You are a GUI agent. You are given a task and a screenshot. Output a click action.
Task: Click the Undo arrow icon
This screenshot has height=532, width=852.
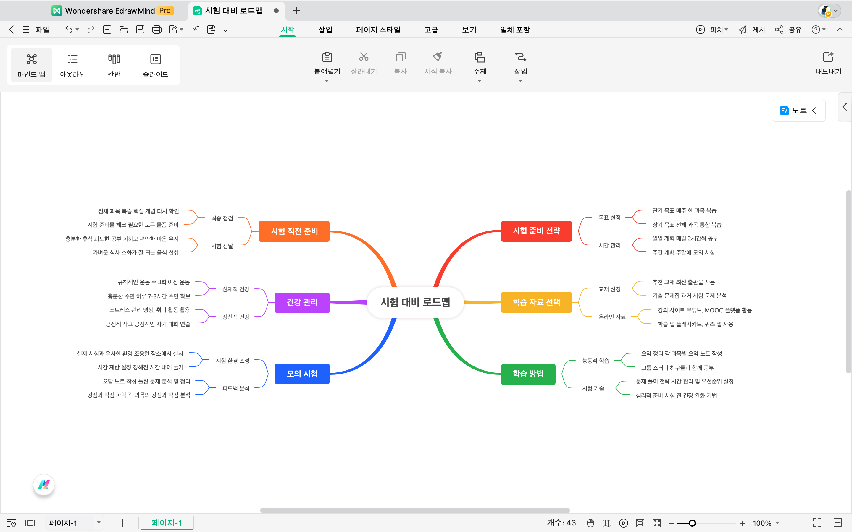coord(68,30)
